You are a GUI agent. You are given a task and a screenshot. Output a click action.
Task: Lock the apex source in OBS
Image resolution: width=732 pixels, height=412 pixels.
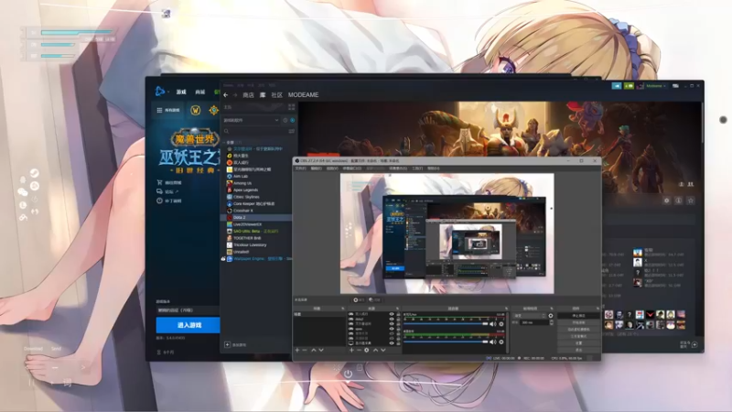click(x=398, y=329)
